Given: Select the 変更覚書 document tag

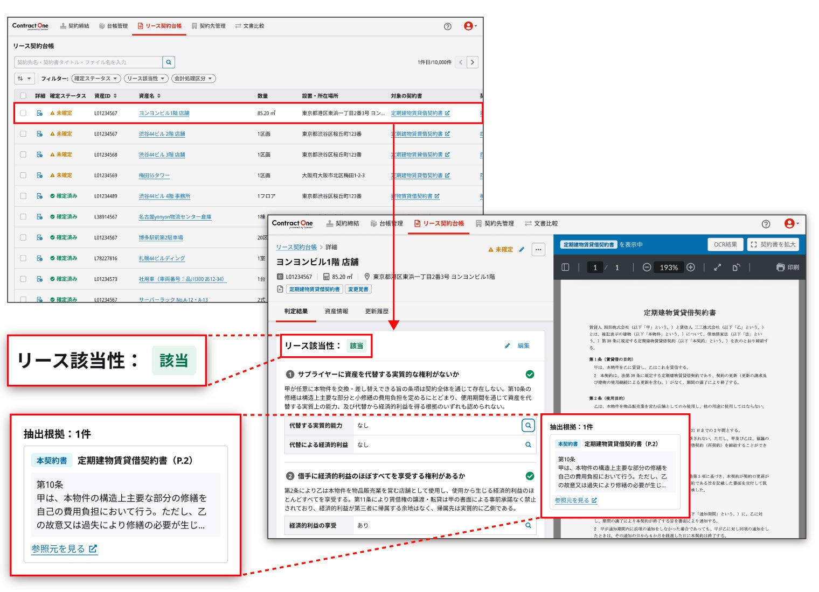Looking at the screenshot, I should pos(358,290).
